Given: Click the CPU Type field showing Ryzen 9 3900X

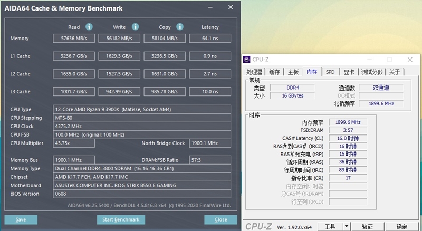Looking at the screenshot, I should [x=142, y=109].
